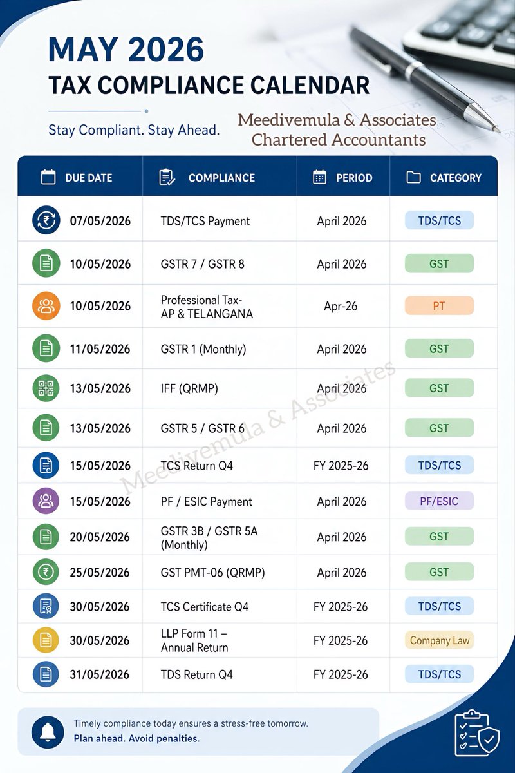Click the certificate icon for TCS Certificate Q4

(46, 606)
